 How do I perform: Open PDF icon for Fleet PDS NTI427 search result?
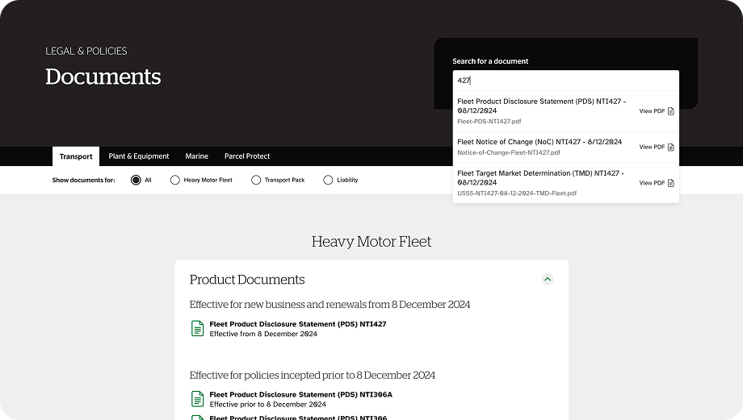pos(670,111)
